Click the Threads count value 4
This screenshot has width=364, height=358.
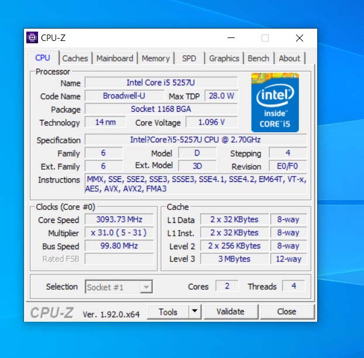pos(294,286)
